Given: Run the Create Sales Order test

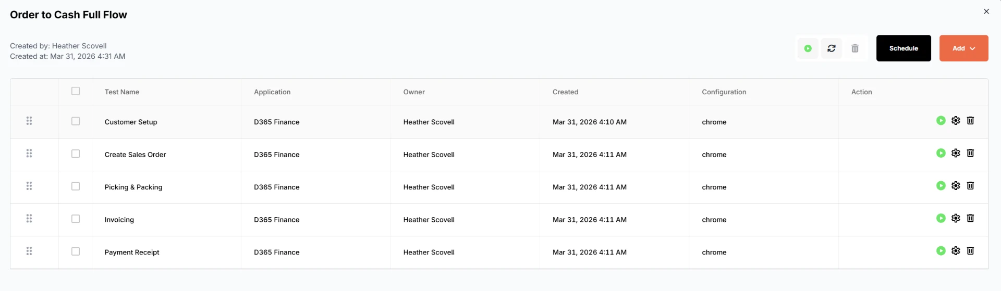Looking at the screenshot, I should [x=941, y=153].
